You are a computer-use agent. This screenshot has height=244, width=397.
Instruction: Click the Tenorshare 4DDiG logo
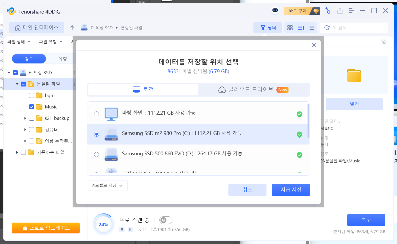pos(11,11)
